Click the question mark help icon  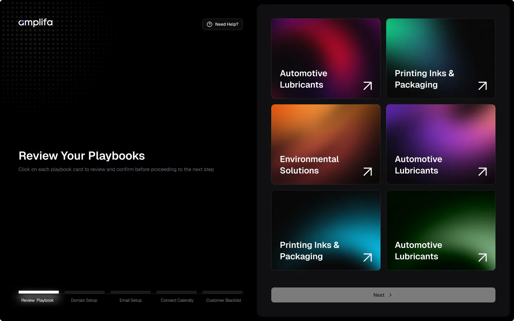210,24
